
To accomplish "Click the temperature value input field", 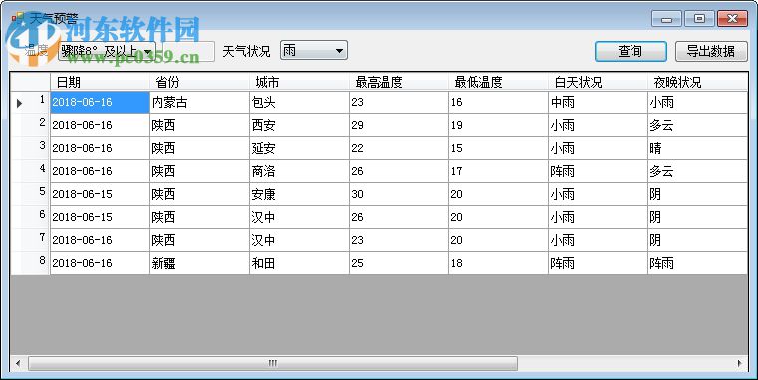I will tap(188, 51).
